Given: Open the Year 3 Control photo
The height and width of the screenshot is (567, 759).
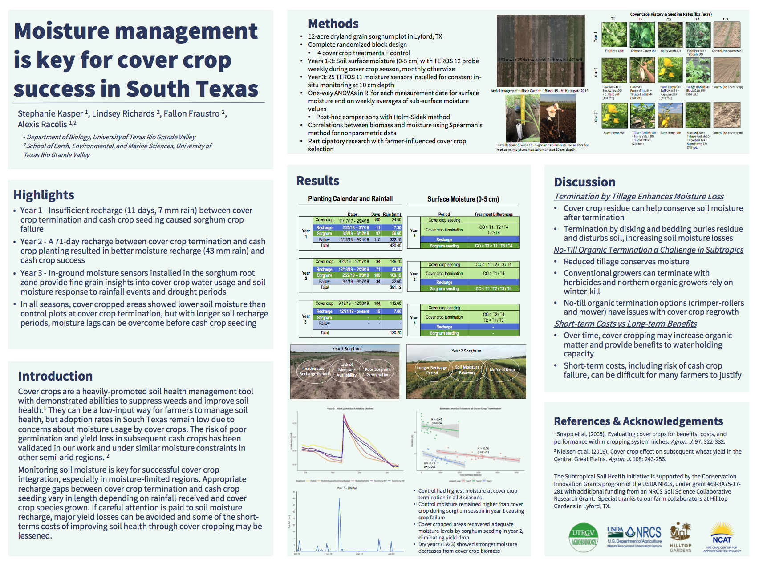Looking at the screenshot, I should click(x=727, y=116).
